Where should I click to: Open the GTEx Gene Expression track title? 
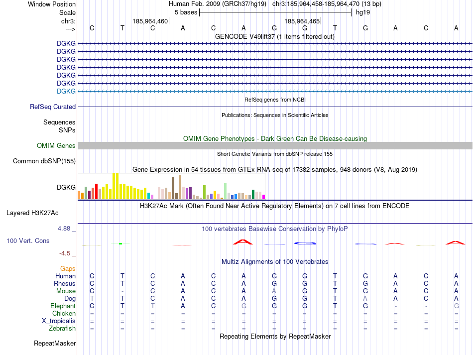[x=275, y=169]
